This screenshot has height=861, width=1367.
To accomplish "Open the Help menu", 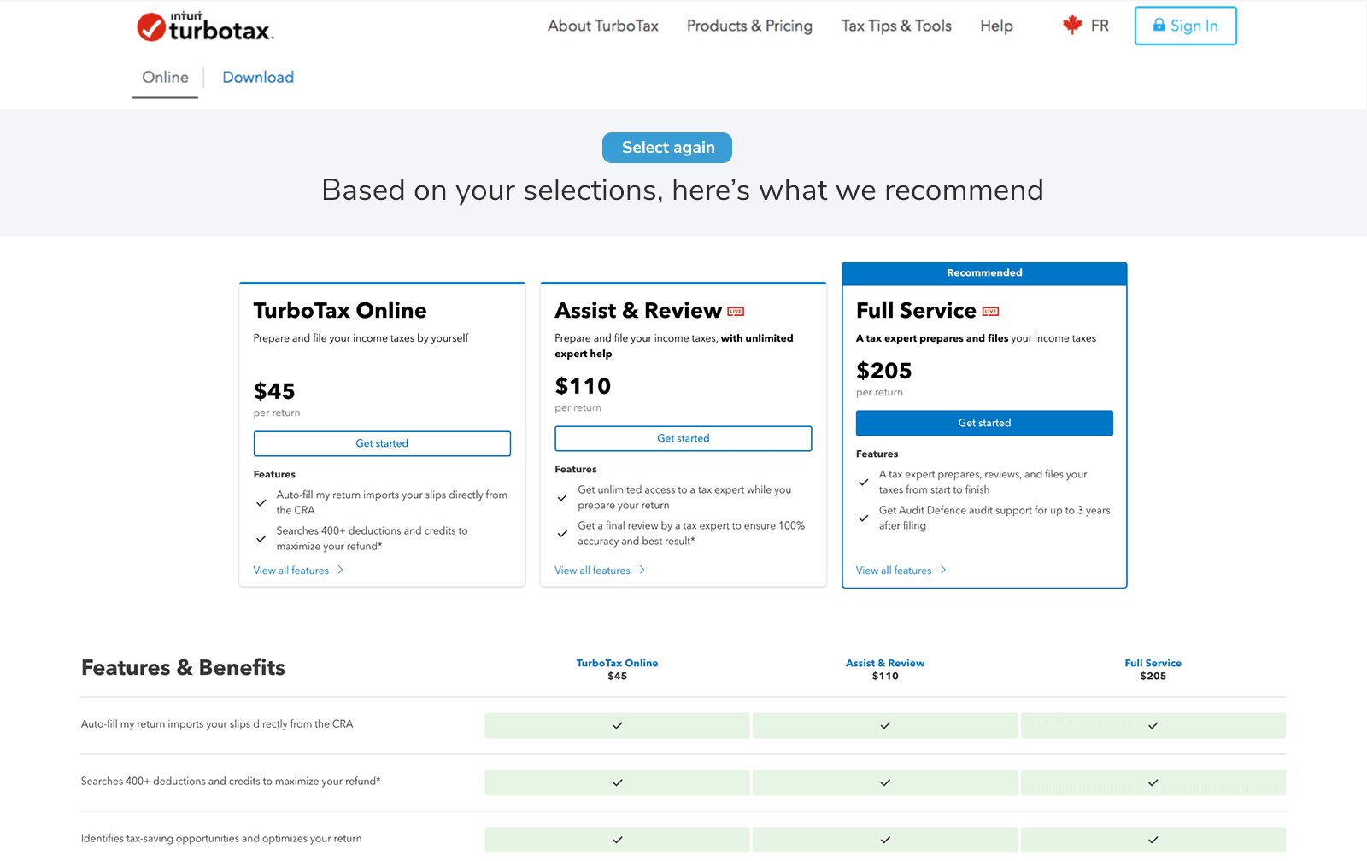I will click(x=996, y=26).
